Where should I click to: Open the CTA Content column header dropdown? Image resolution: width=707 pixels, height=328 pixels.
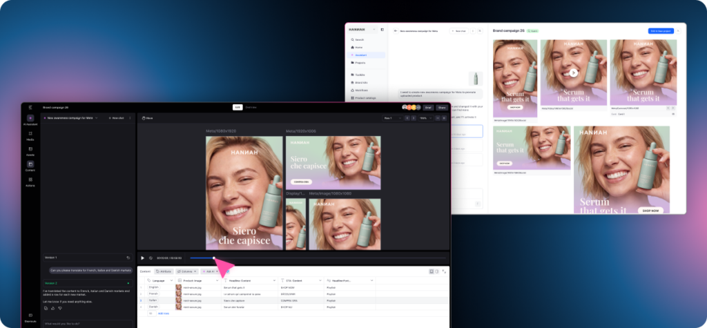pyautogui.click(x=320, y=280)
